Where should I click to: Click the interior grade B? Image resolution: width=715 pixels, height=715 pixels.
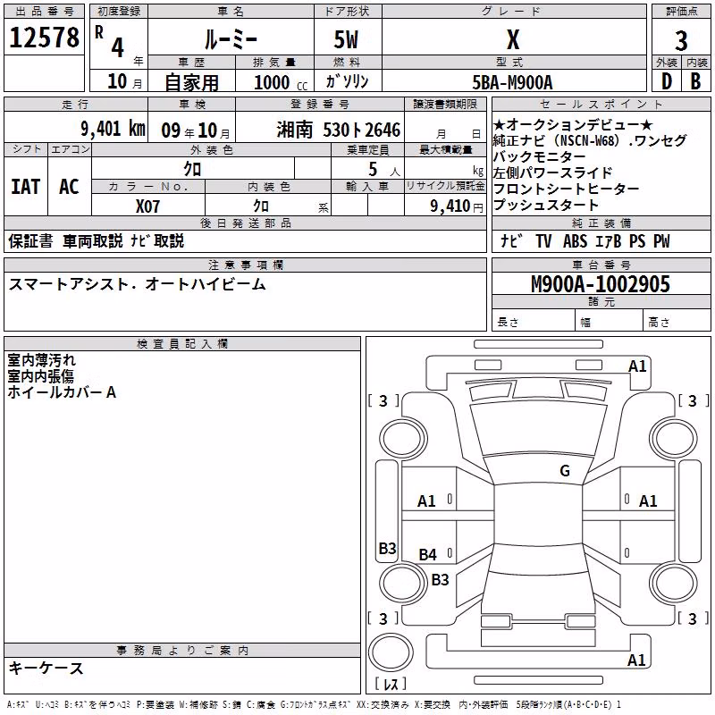[x=695, y=81]
